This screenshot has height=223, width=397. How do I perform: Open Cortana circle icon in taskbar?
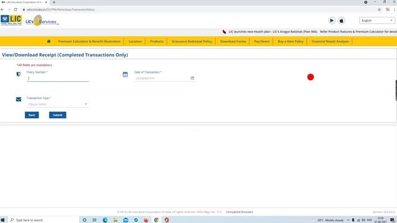point(84,220)
